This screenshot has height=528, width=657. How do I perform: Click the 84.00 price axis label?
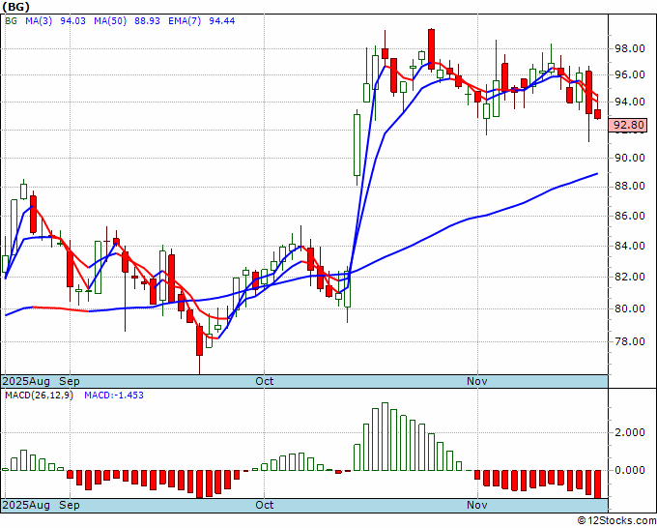pyautogui.click(x=629, y=246)
